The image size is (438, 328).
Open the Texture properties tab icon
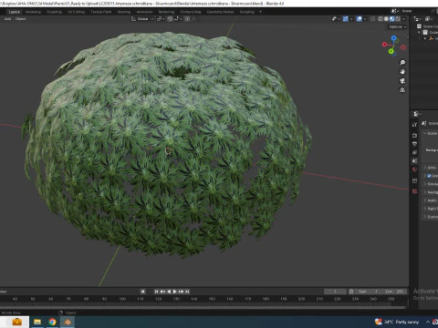click(414, 191)
